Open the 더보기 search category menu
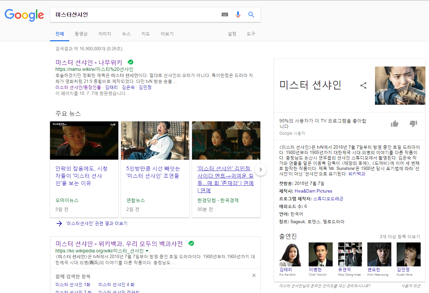 167,34
